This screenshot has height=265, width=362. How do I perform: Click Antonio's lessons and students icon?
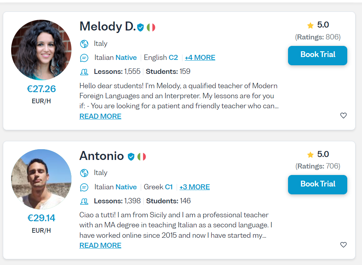84,201
